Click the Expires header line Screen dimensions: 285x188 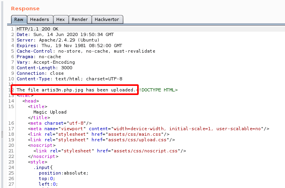[x=69, y=46]
